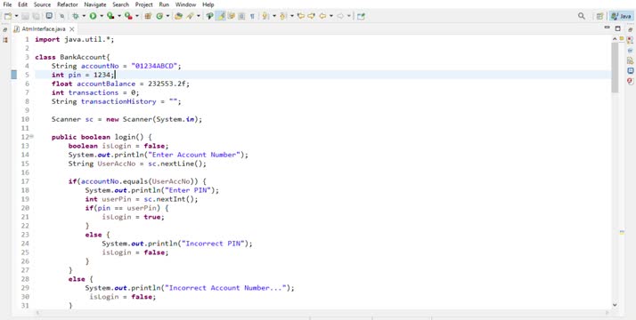Click the Back navigation arrow icon
636x320 pixels.
(322, 16)
